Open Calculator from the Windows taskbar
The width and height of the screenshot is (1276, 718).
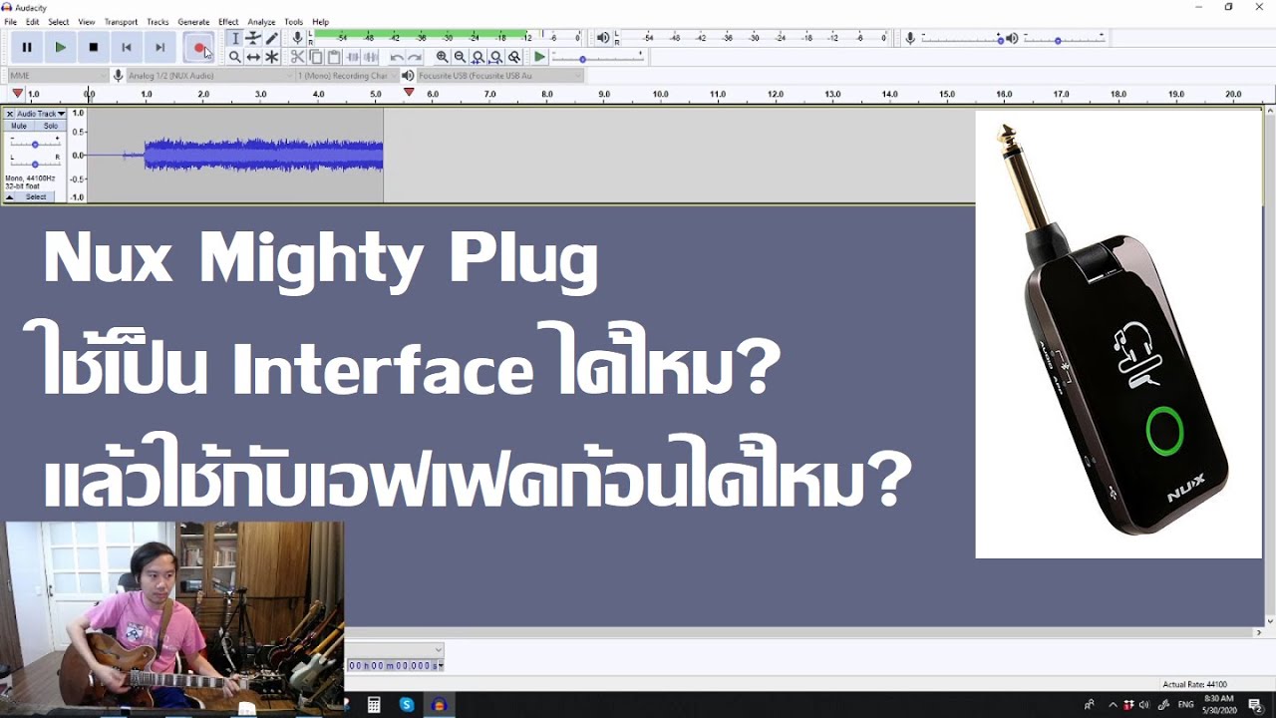click(374, 705)
